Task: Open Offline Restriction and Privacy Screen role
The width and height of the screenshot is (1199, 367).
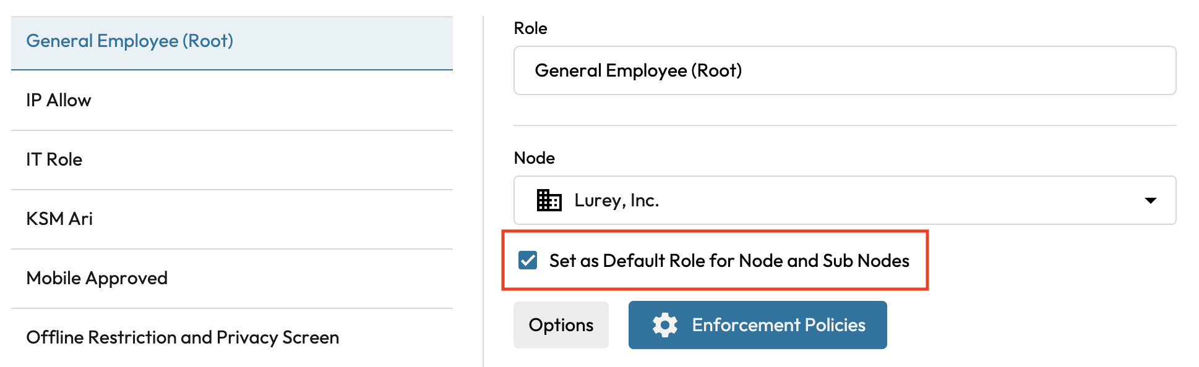Action: (183, 337)
